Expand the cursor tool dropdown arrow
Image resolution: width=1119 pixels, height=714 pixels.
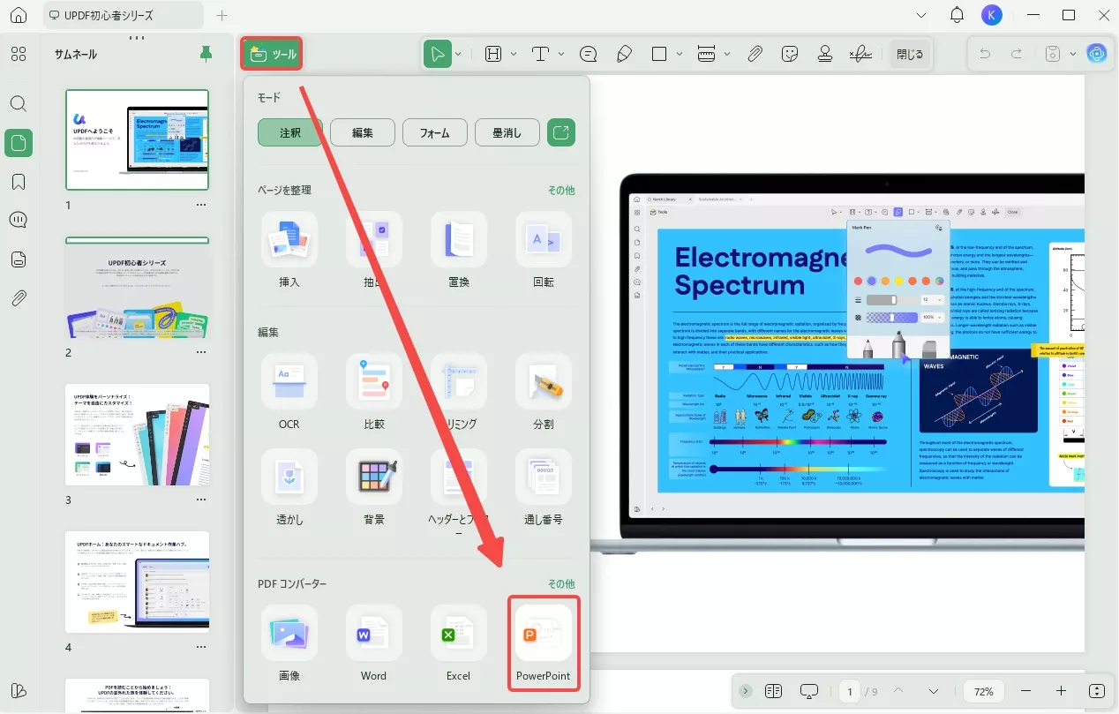coord(458,54)
